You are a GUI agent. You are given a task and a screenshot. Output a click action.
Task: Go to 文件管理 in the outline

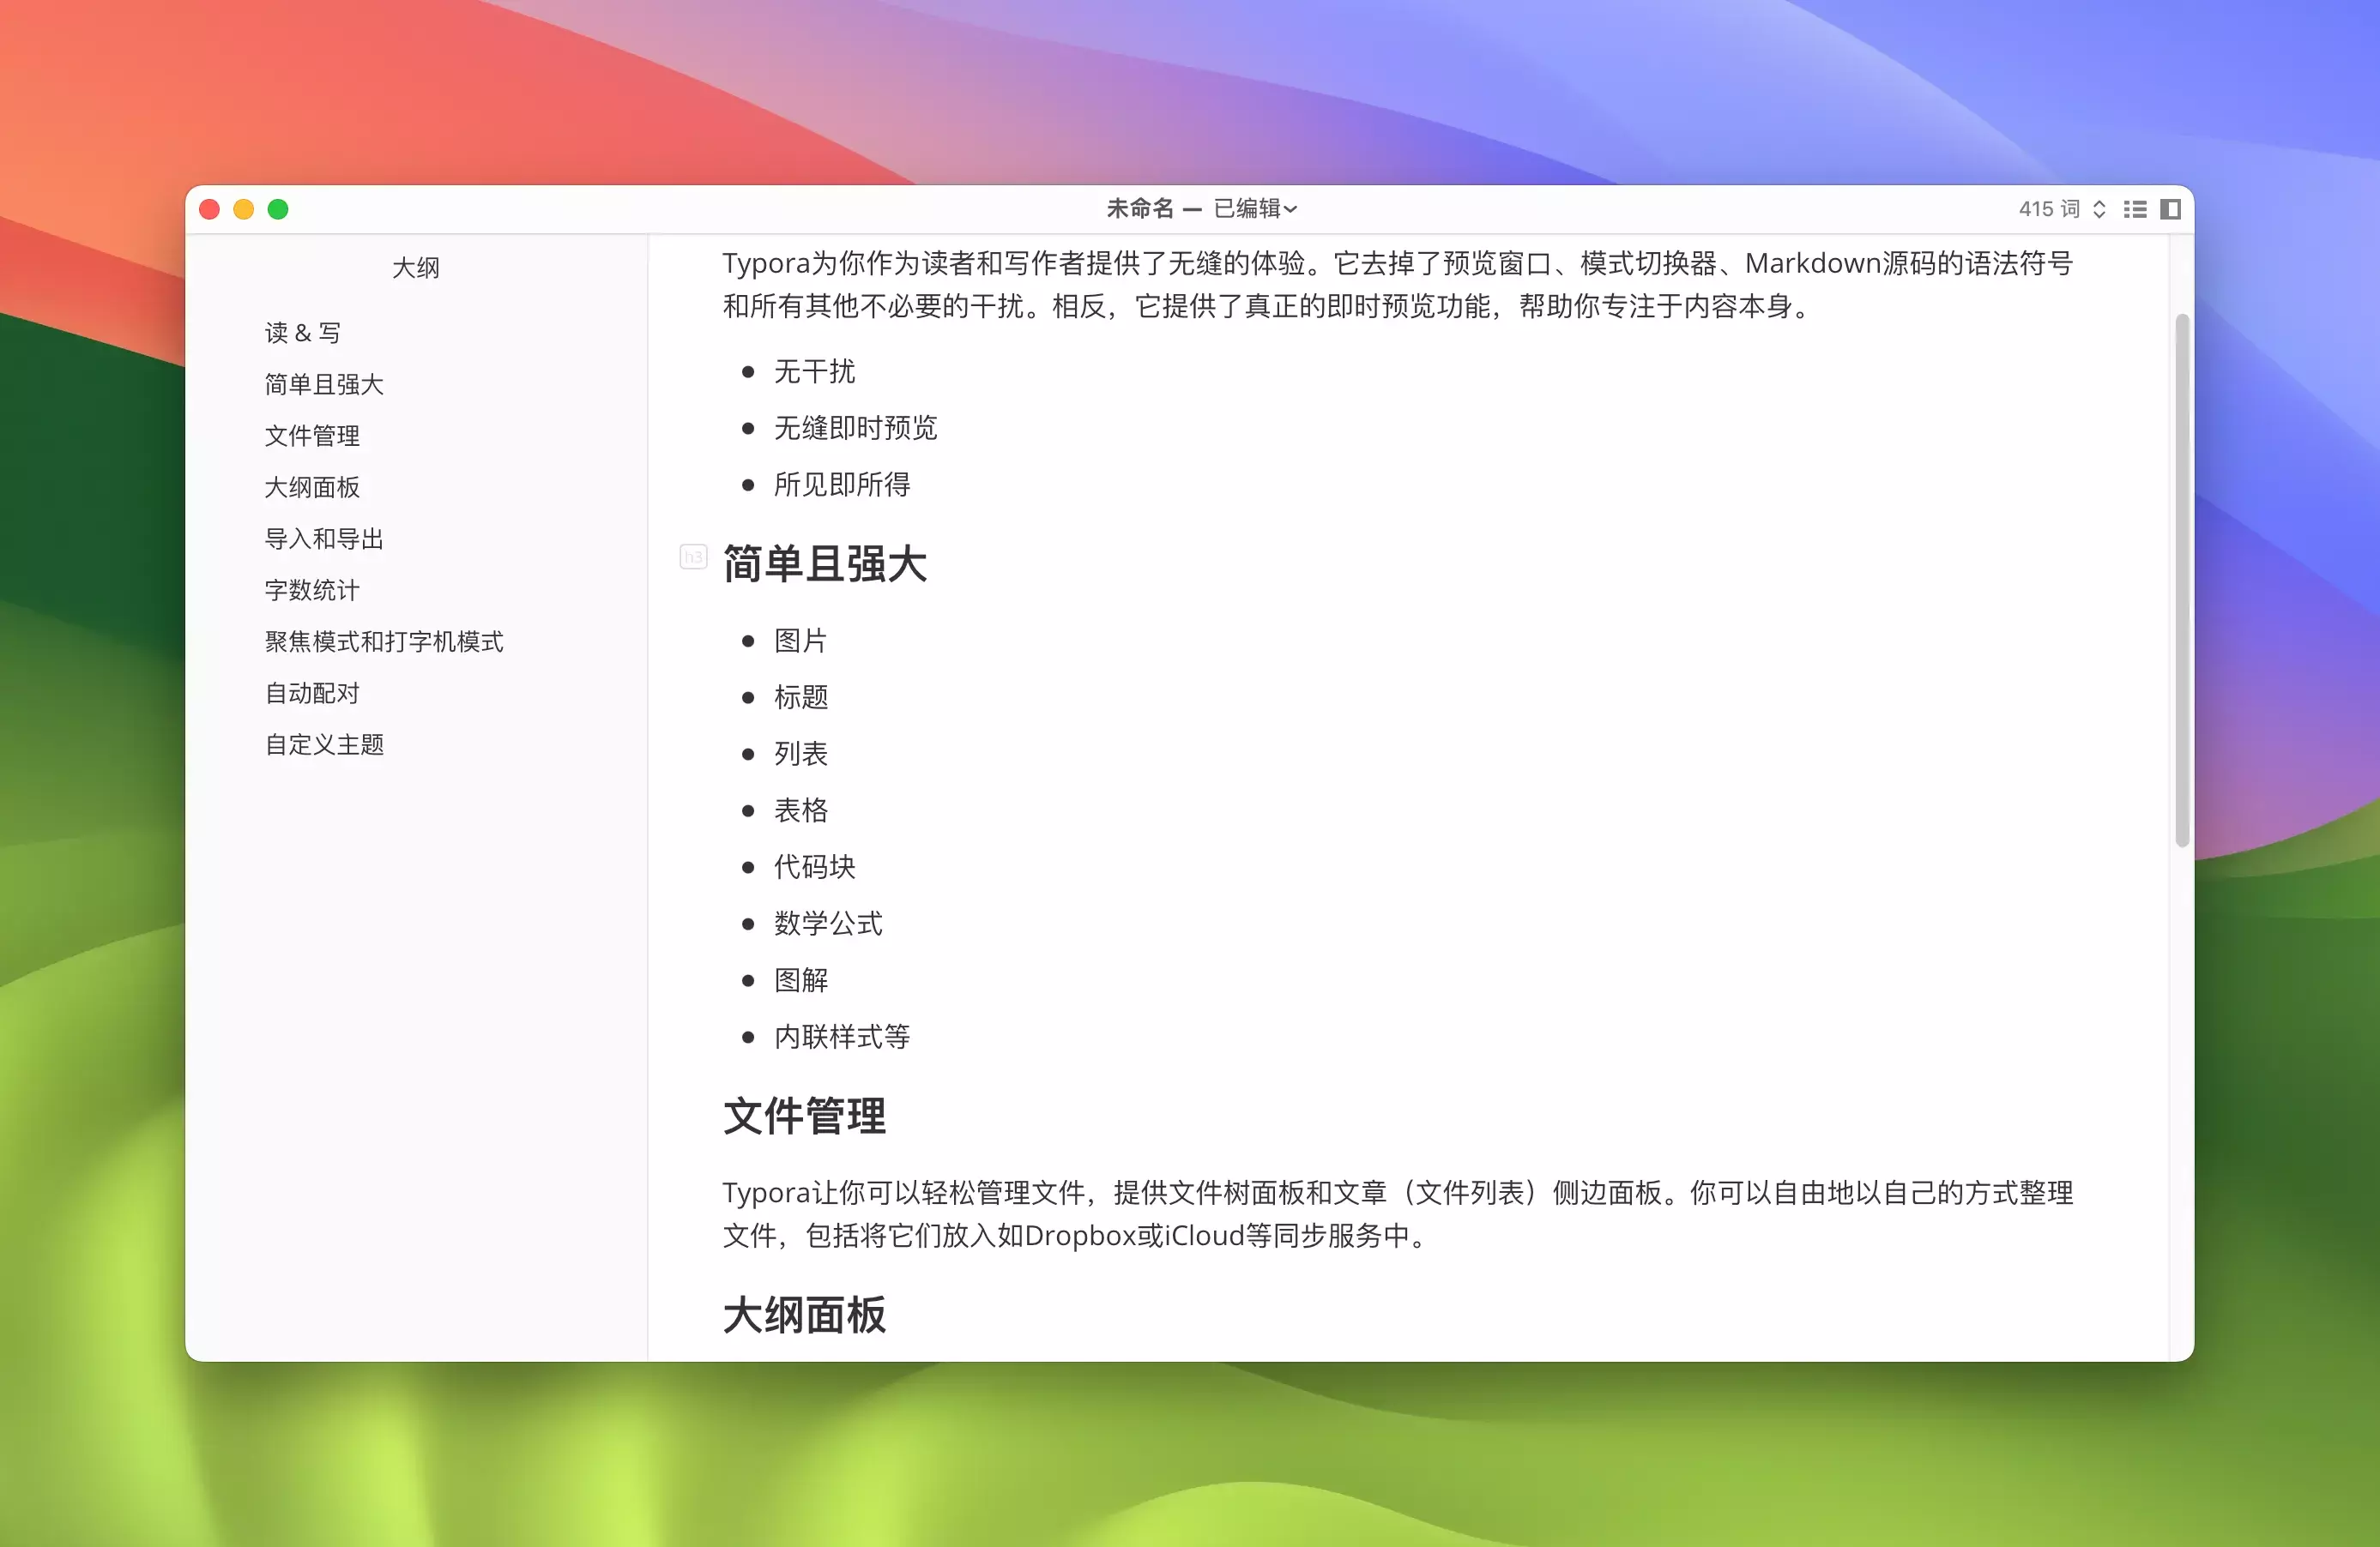[x=312, y=436]
